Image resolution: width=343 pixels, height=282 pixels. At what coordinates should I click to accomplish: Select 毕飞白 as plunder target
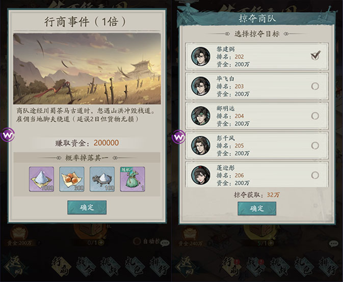click(x=315, y=86)
